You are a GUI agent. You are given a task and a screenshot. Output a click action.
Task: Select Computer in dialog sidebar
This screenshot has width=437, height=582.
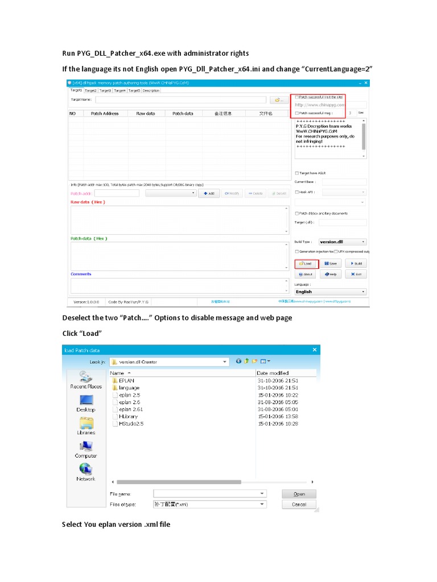pos(86,450)
